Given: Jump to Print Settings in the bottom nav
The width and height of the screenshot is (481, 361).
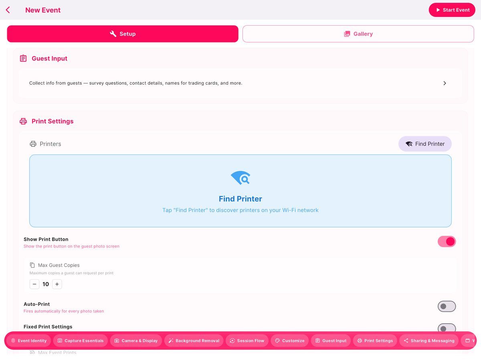Looking at the screenshot, I should pyautogui.click(x=375, y=341).
